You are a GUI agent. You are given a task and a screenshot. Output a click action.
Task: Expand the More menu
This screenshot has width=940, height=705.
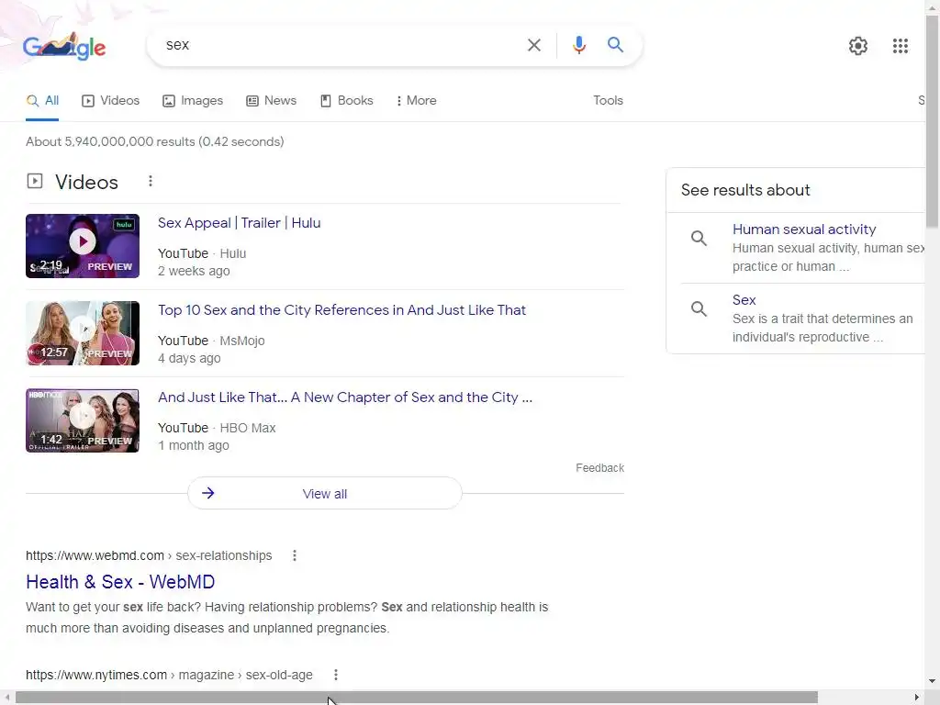[x=416, y=101]
